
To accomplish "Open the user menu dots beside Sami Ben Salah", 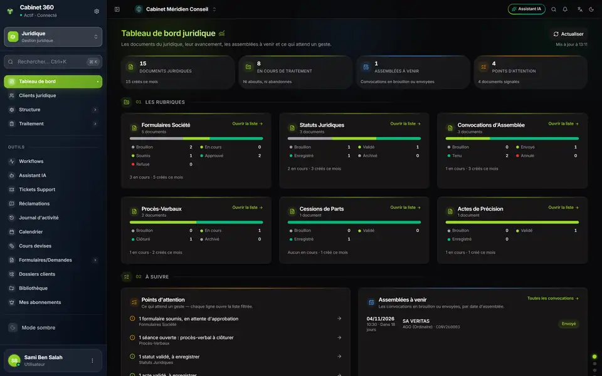I will click(92, 361).
